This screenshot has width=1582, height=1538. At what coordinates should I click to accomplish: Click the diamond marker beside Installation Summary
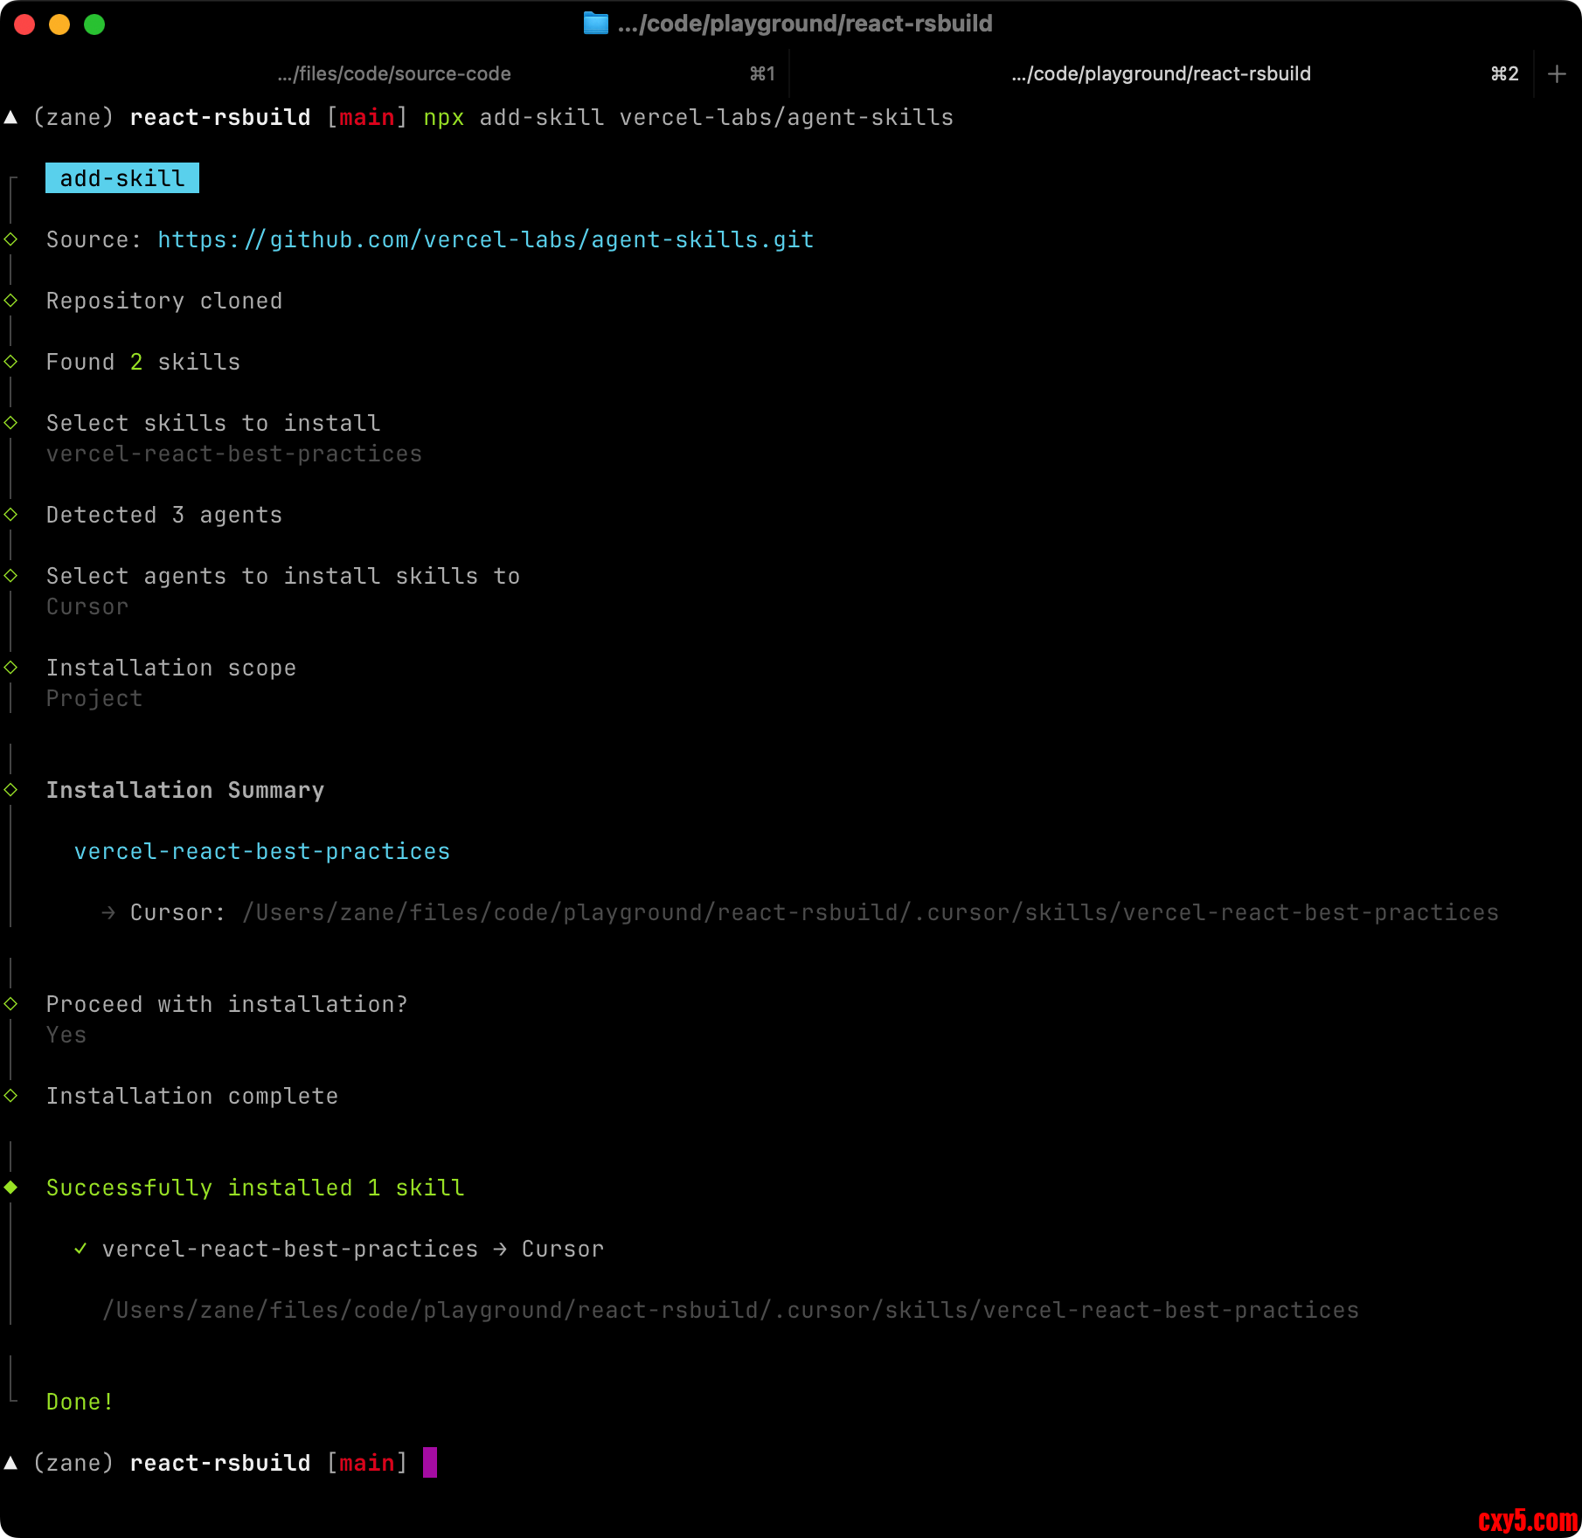click(x=11, y=790)
